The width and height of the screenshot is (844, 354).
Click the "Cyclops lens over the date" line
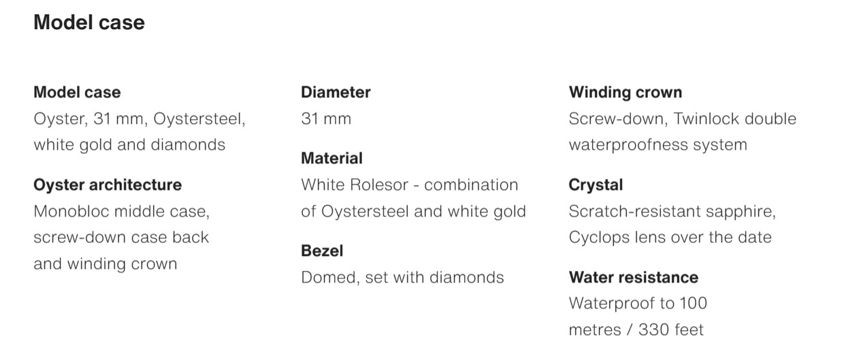670,237
